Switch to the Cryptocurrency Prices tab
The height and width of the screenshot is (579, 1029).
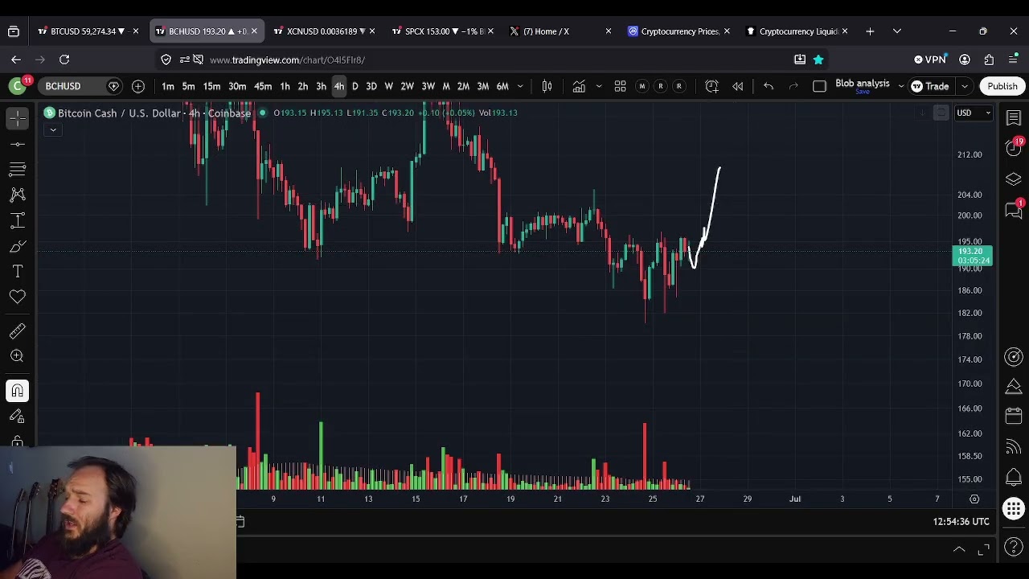[678, 31]
